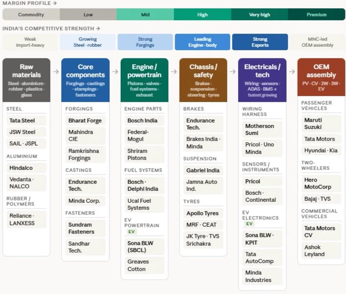Select Tata Motors under Passenger Vehicles
The width and height of the screenshot is (346, 294).
pyautogui.click(x=321, y=139)
